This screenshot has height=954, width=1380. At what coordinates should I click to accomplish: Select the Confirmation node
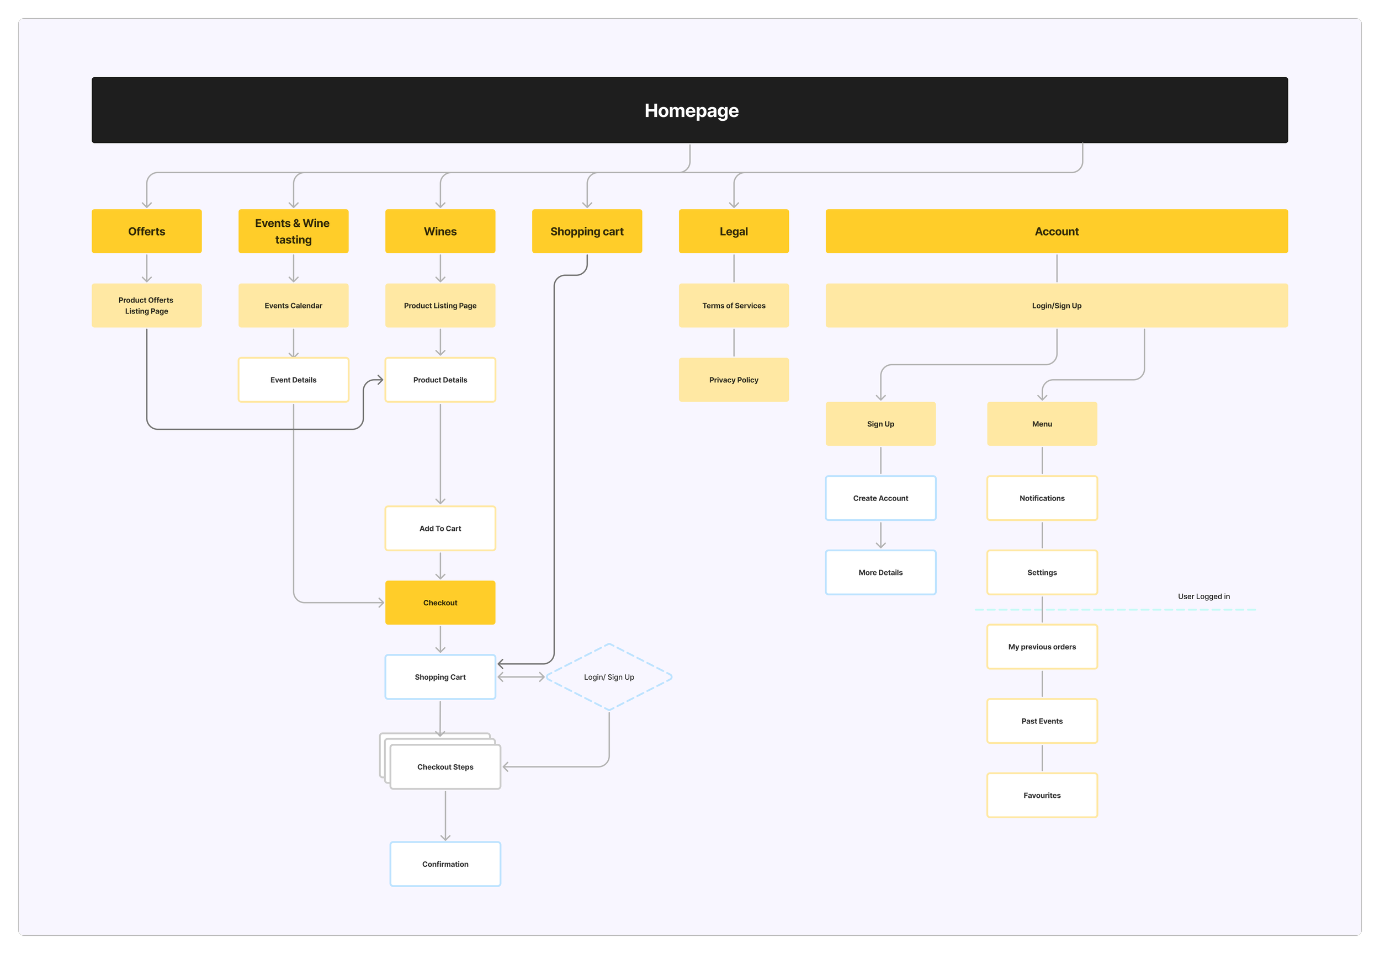click(445, 864)
